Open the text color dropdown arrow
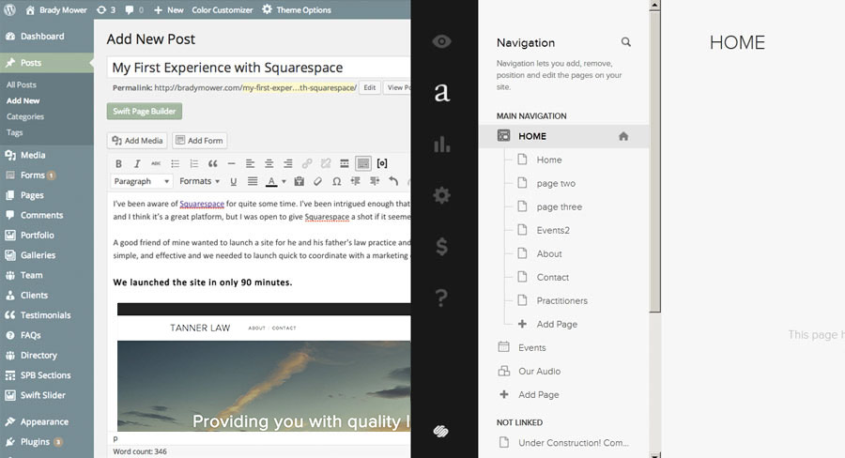845x458 pixels. 284,181
